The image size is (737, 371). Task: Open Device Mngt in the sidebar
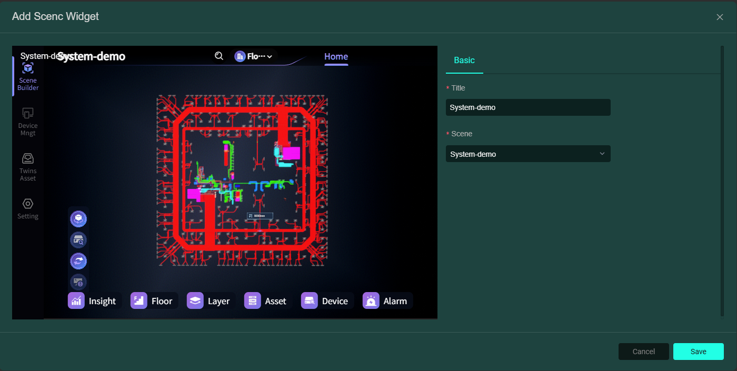(x=28, y=122)
